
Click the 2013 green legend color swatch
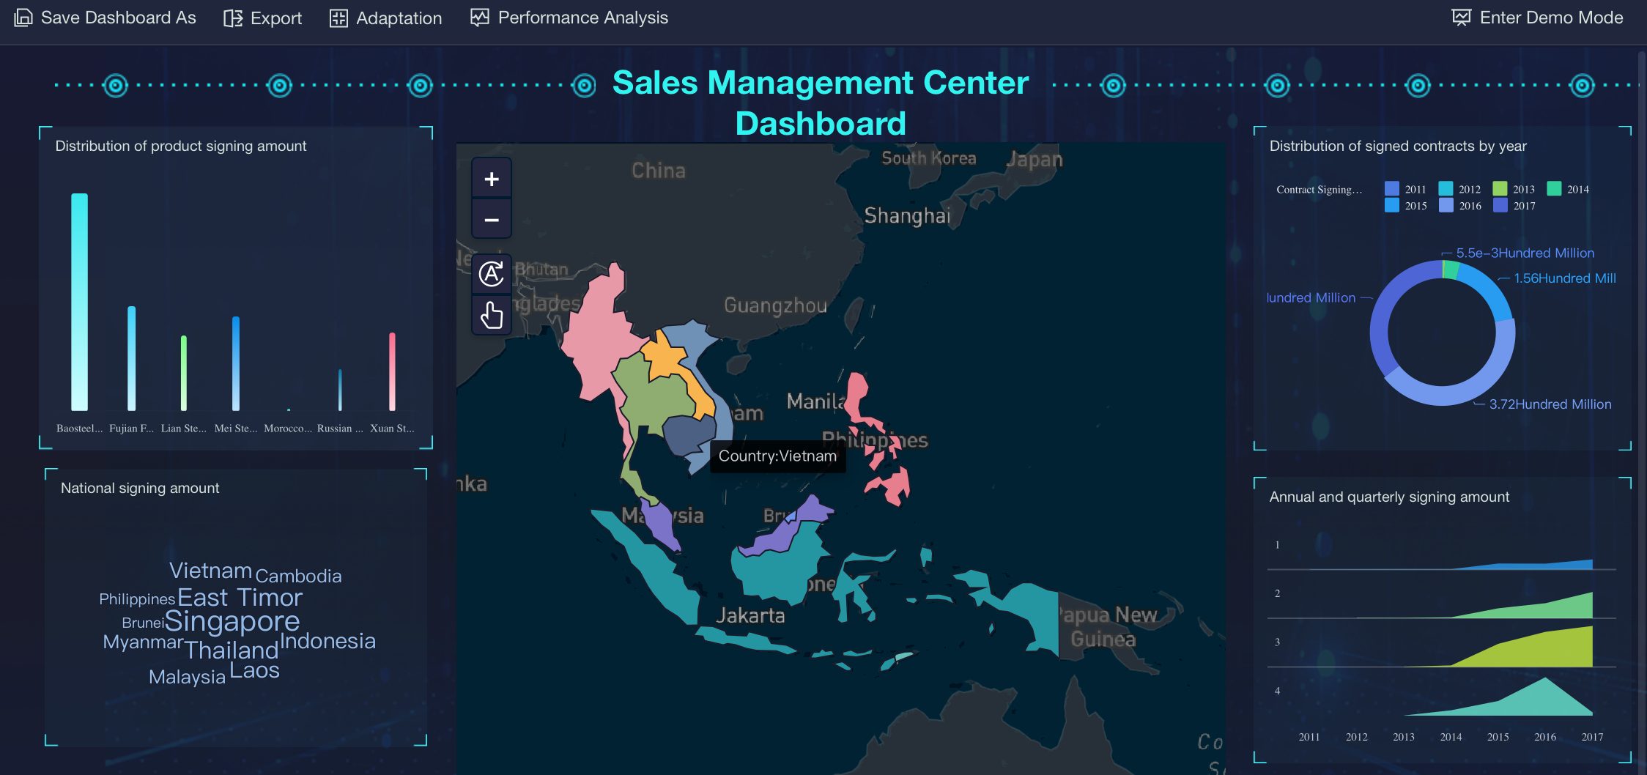coord(1500,189)
